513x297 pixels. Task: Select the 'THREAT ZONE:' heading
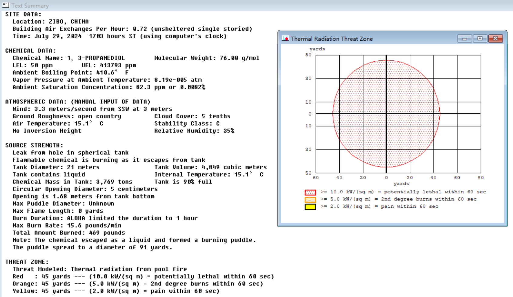(27, 262)
